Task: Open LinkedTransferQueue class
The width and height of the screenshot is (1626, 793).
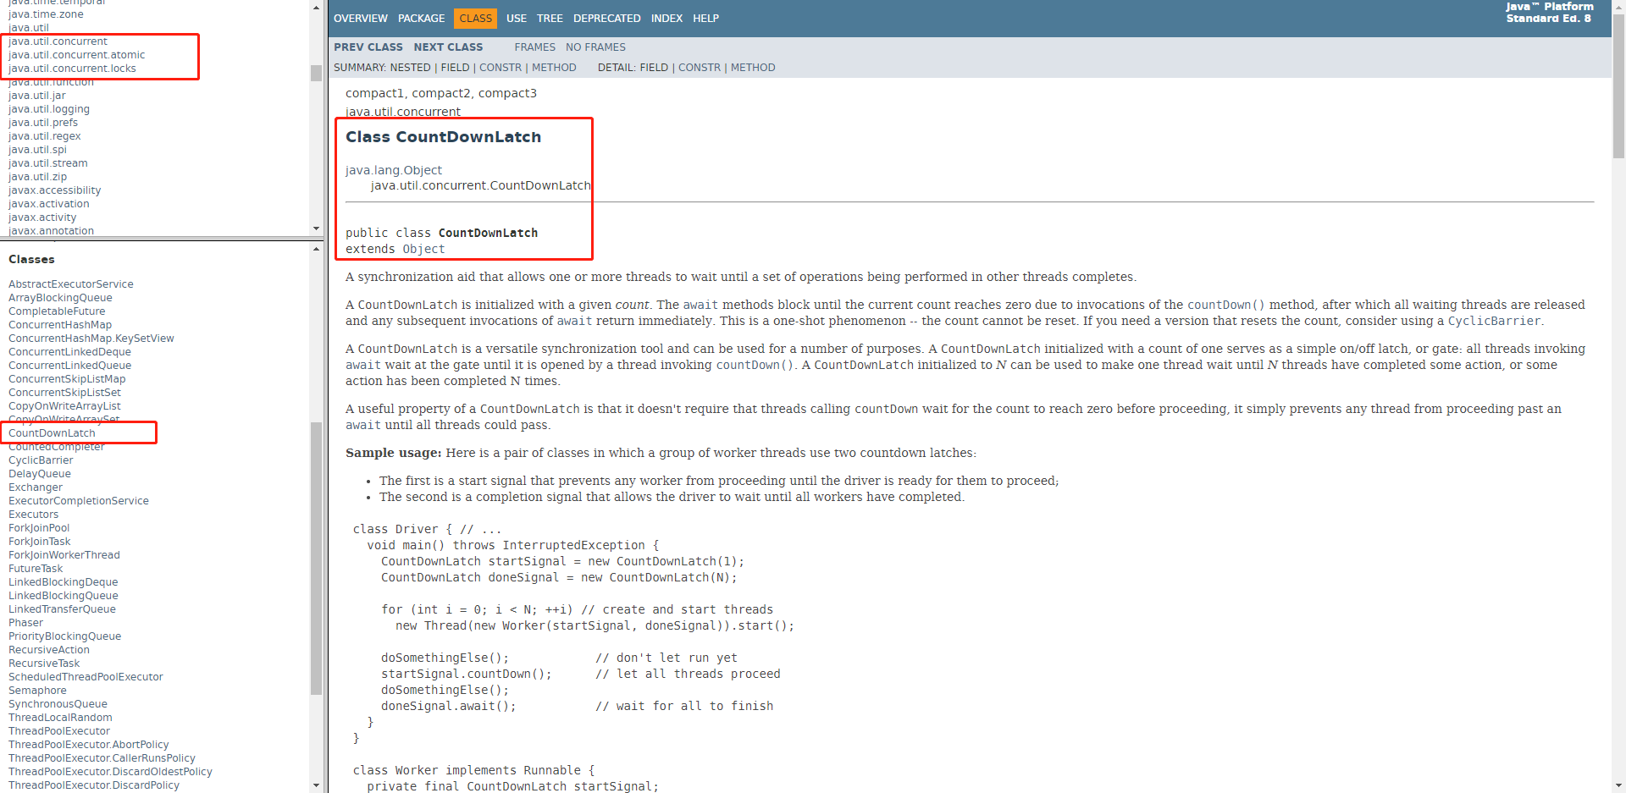Action: [x=63, y=609]
